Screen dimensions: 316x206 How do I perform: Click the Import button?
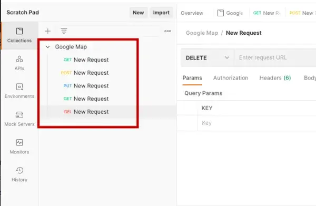(161, 13)
